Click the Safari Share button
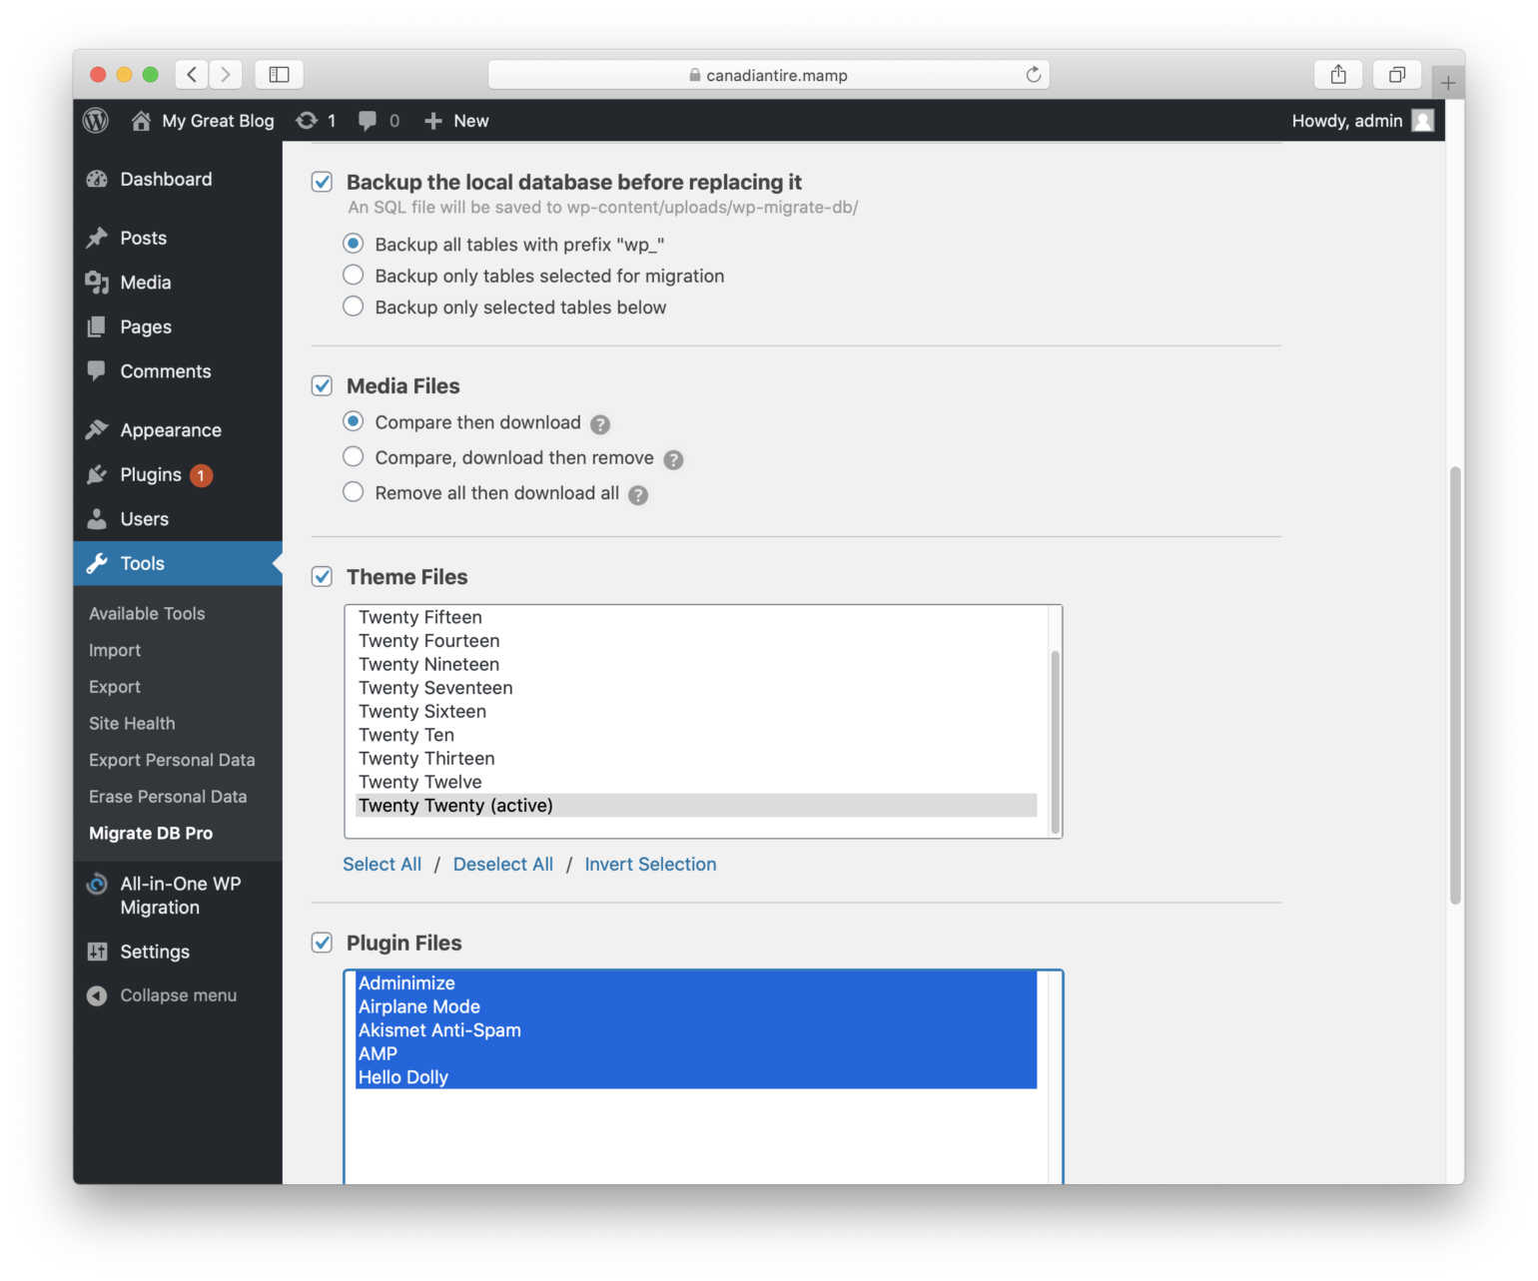Screen dimensions: 1538x1281 point(1338,74)
